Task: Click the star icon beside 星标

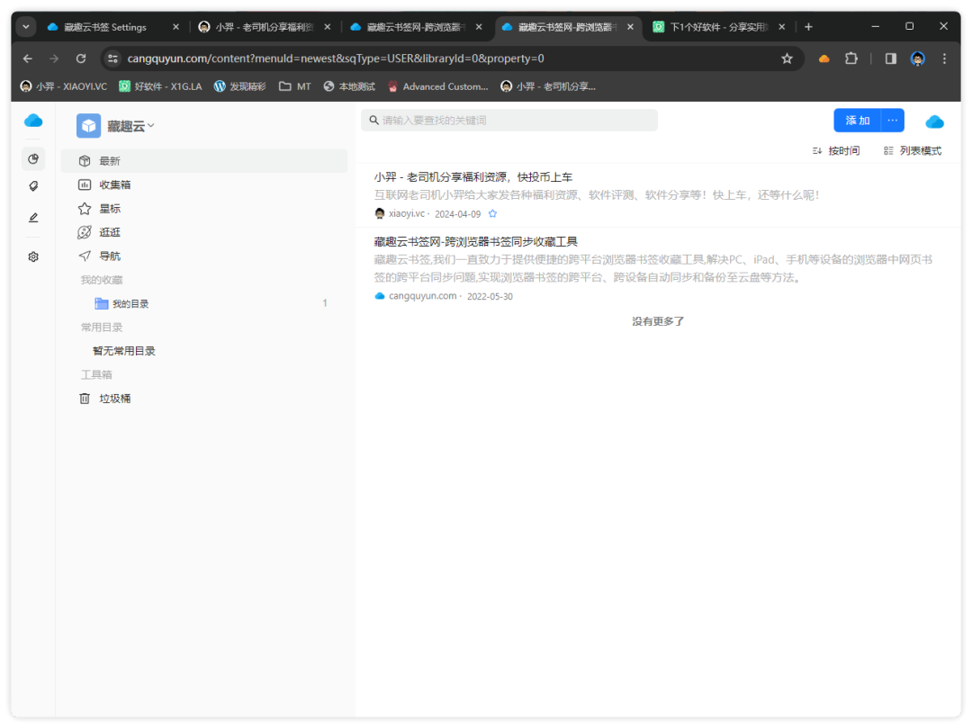Action: tap(85, 209)
